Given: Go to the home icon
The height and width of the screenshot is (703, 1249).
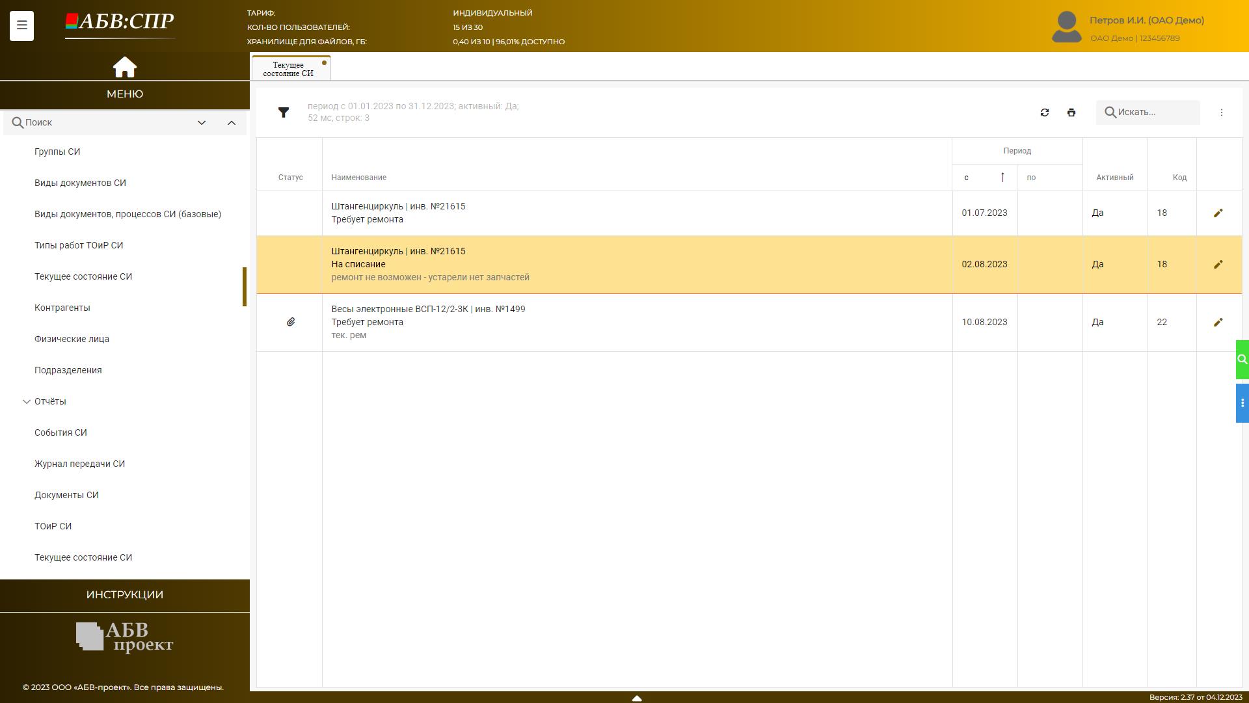Looking at the screenshot, I should [124, 67].
